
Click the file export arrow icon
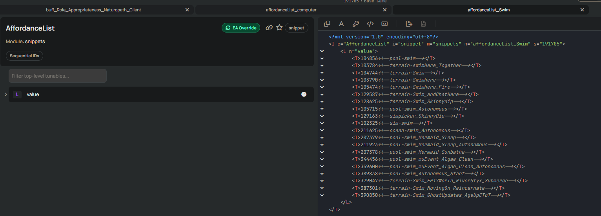[x=409, y=24]
